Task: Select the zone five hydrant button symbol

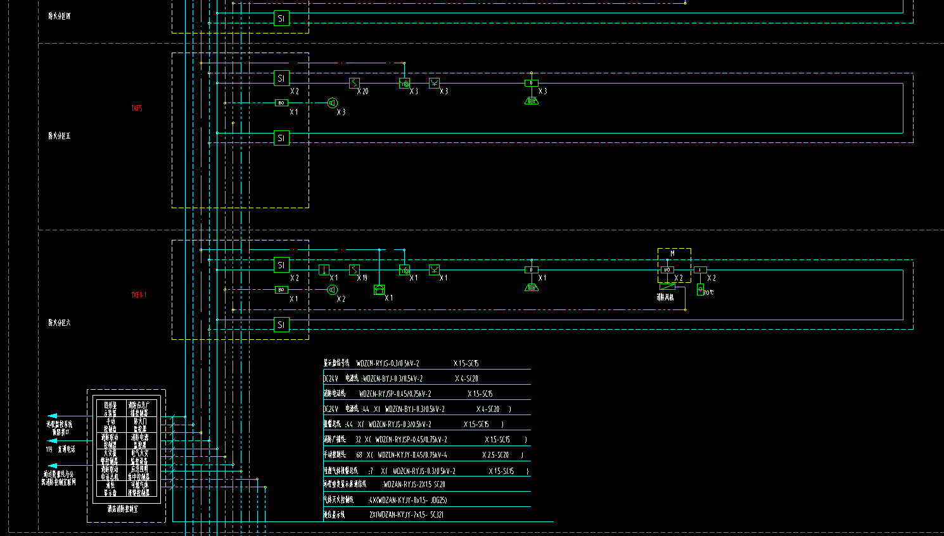Action: point(435,83)
